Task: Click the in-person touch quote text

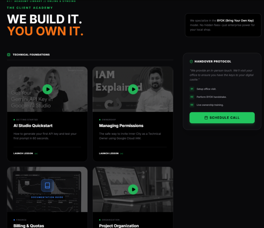Action: (222, 75)
